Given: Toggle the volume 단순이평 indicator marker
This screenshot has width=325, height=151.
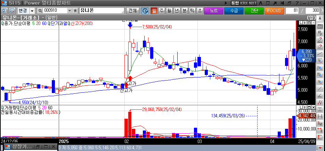Looking at the screenshot, I should click(18, 108).
